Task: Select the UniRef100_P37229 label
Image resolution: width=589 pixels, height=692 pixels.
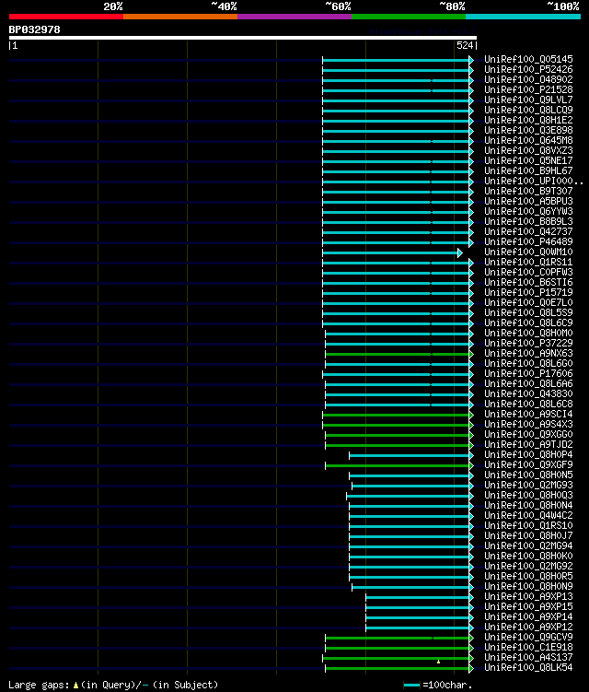Action: coord(528,344)
